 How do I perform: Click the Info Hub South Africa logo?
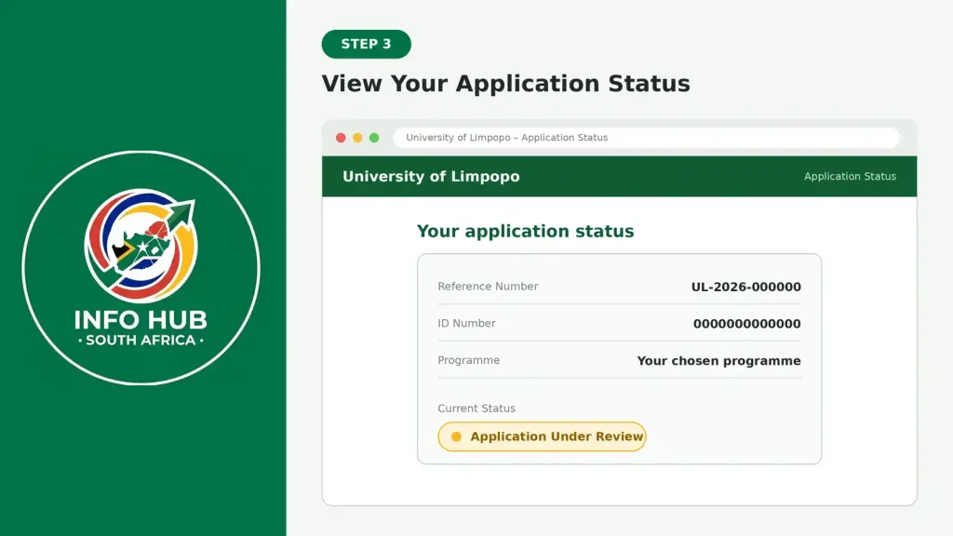click(141, 268)
